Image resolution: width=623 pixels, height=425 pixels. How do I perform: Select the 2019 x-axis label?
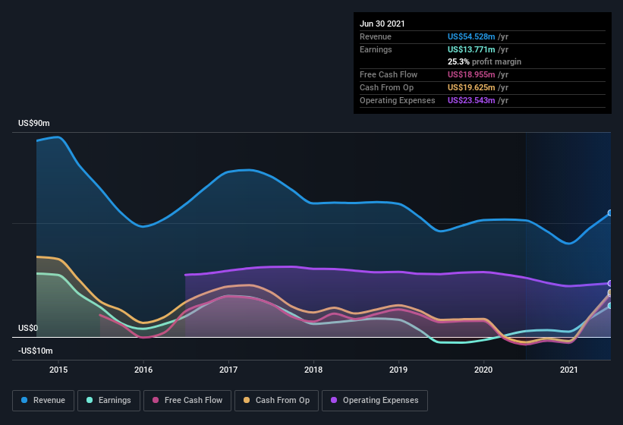(x=398, y=370)
